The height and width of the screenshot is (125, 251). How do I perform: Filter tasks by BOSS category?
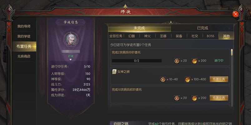click(x=210, y=36)
